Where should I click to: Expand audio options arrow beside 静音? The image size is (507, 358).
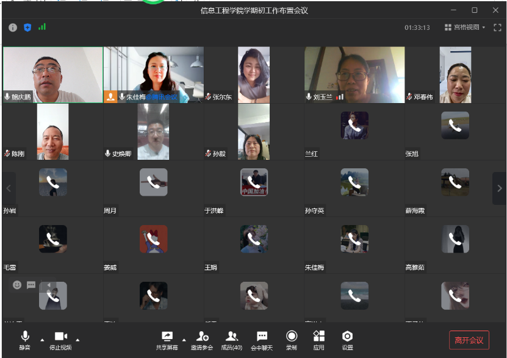(42, 339)
